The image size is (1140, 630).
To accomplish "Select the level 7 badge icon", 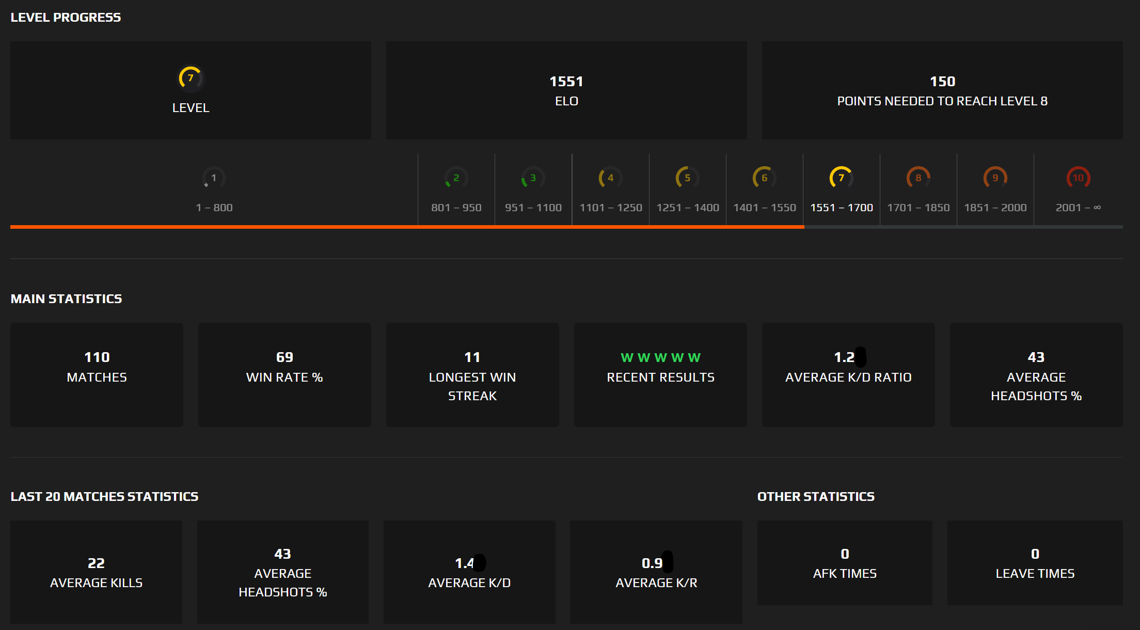I will (191, 78).
